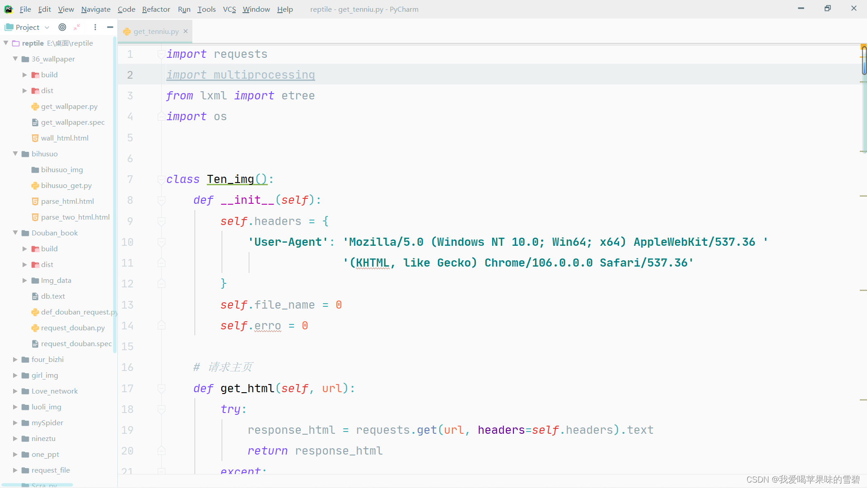
Task: Toggle fold marker at __init__ definition
Action: [x=161, y=200]
